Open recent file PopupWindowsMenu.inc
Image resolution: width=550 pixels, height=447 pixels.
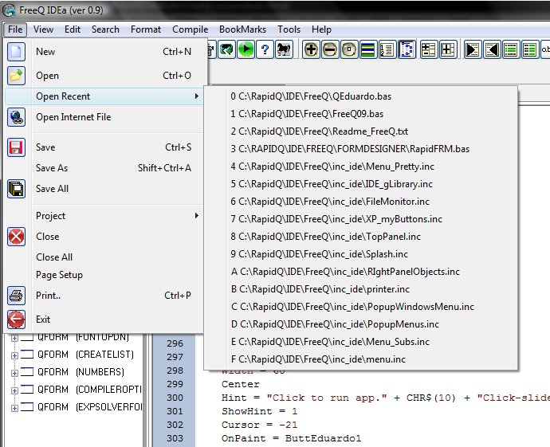click(360, 307)
